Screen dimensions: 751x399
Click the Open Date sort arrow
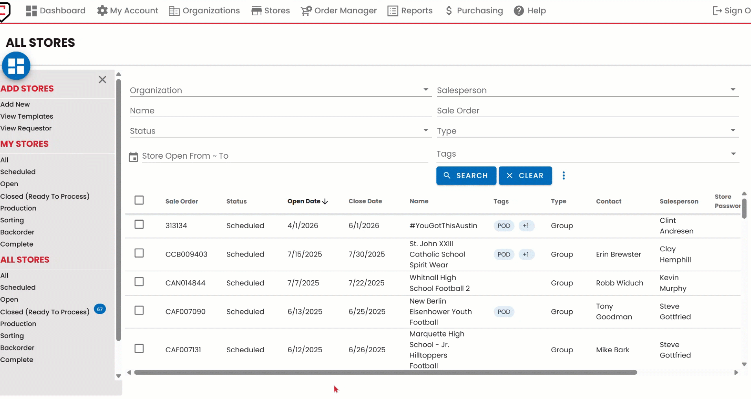325,201
